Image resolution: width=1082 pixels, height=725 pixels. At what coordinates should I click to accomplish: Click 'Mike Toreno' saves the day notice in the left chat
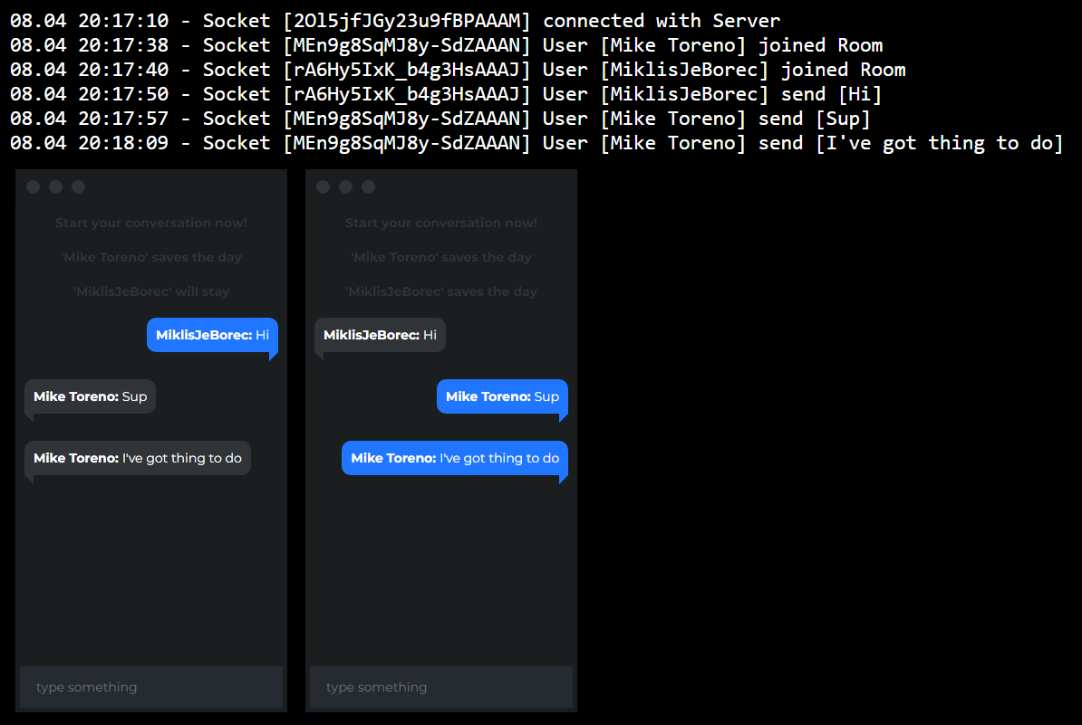click(151, 257)
